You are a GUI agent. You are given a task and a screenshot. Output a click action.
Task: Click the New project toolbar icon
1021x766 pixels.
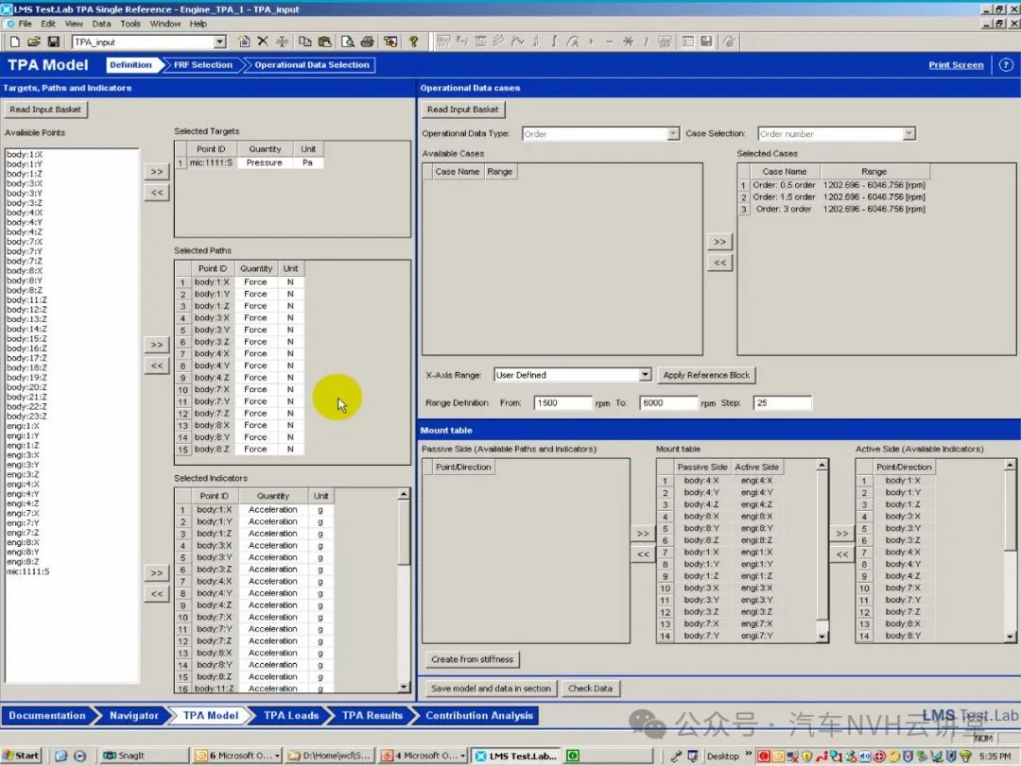tap(14, 42)
